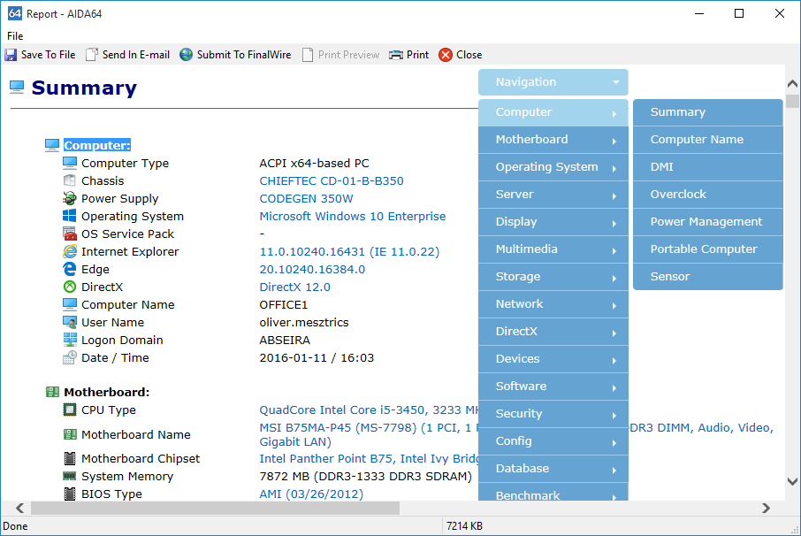This screenshot has height=536, width=801.
Task: Select Summary in the Computer submenu
Action: pyautogui.click(x=707, y=112)
